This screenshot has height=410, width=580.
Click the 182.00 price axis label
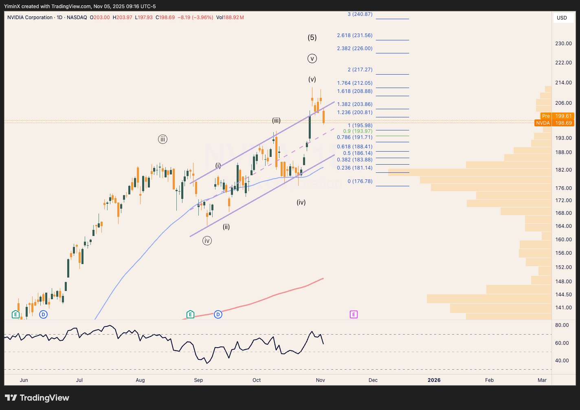tap(564, 170)
